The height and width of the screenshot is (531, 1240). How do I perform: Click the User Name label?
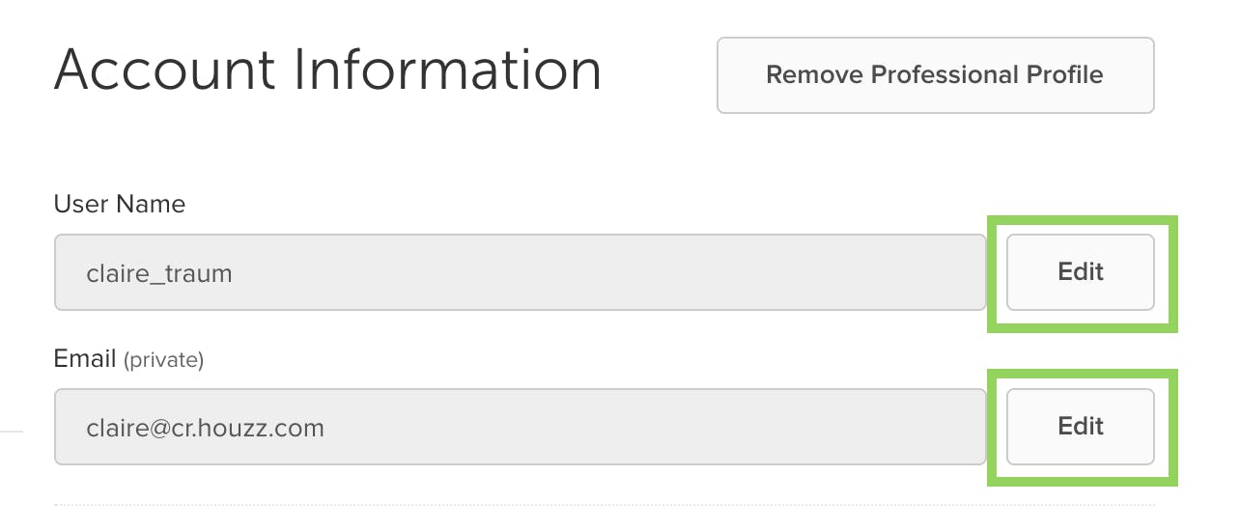120,205
